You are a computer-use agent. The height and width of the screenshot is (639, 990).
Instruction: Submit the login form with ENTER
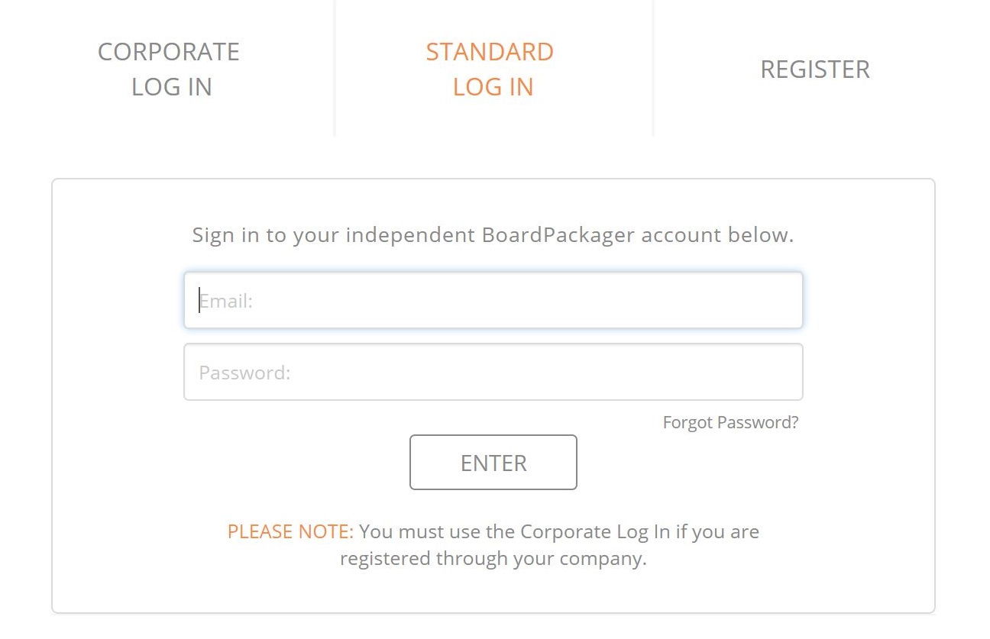point(493,462)
